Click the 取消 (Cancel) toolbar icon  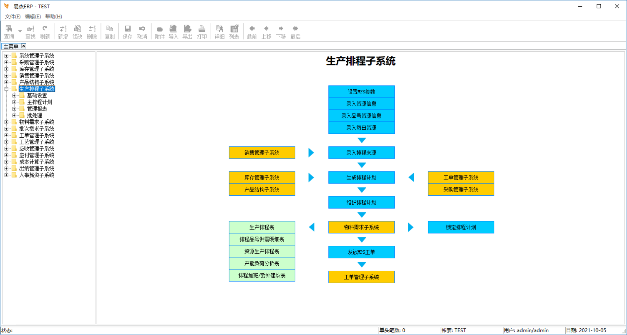142,32
